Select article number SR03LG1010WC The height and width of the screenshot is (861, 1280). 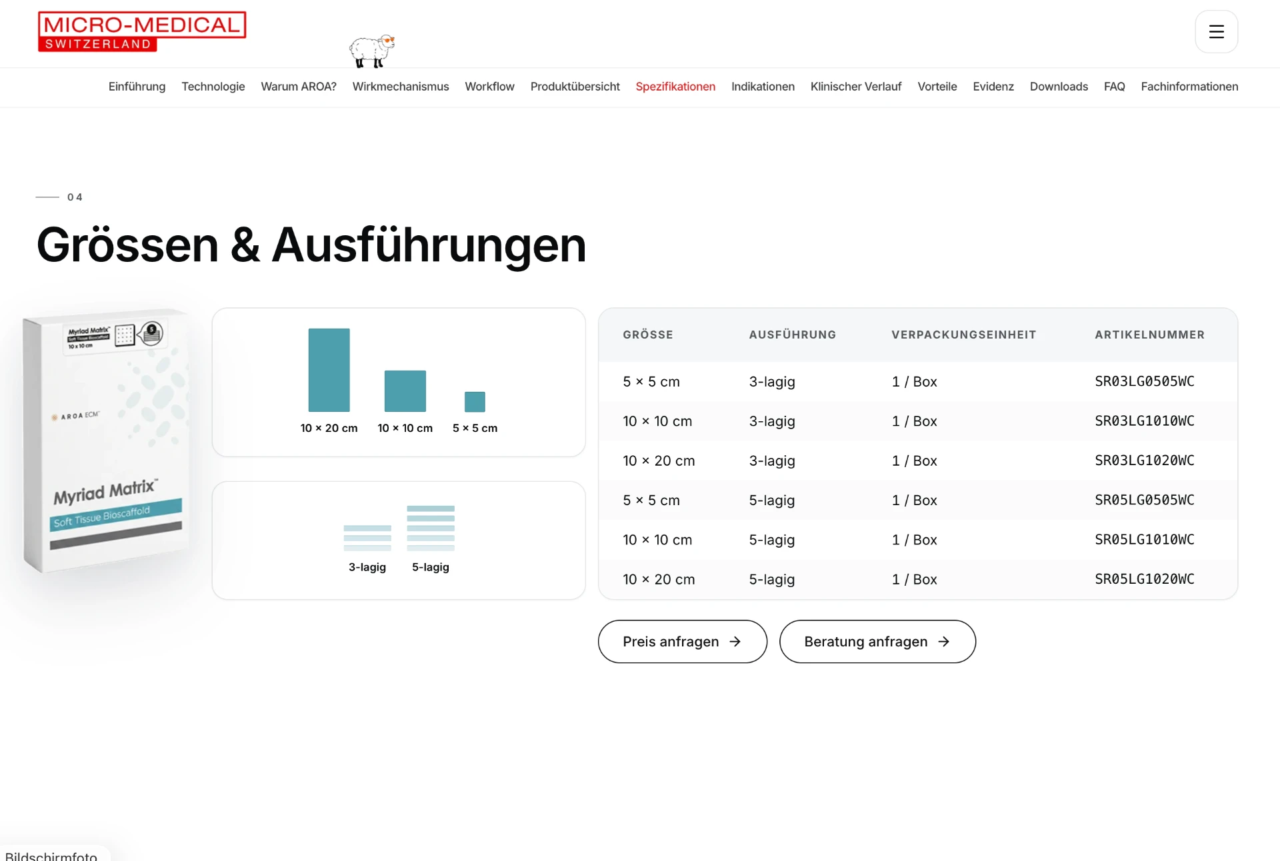[x=1145, y=421]
